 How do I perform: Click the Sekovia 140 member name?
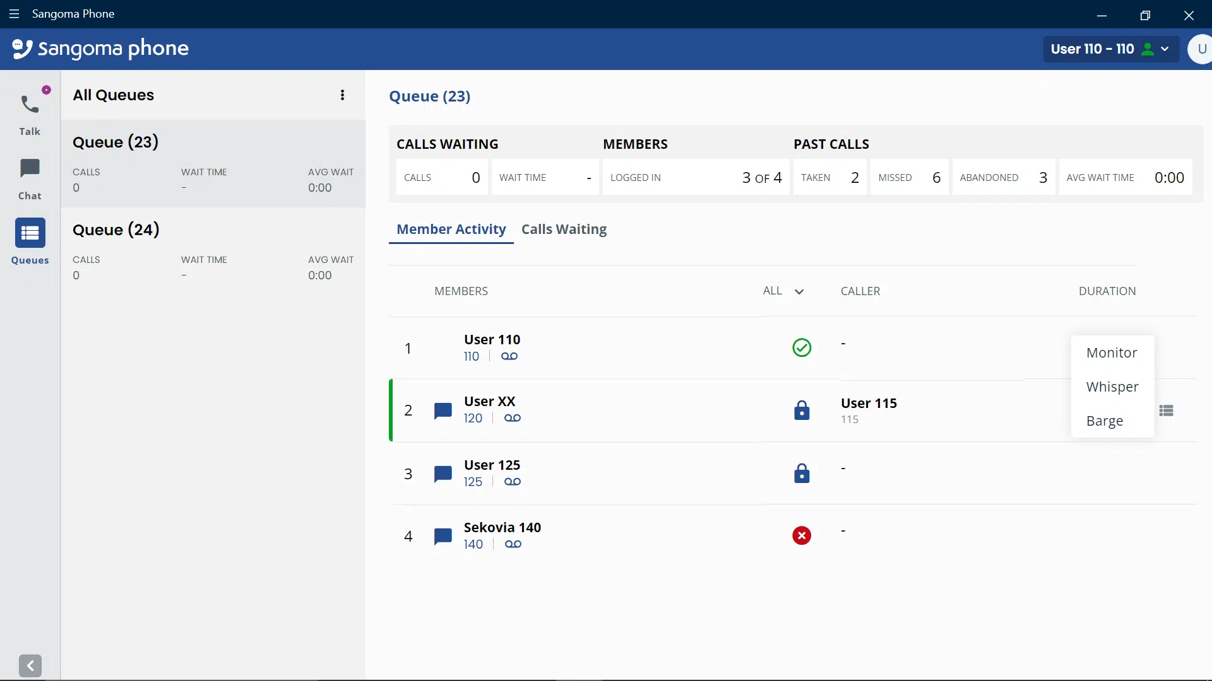point(502,527)
